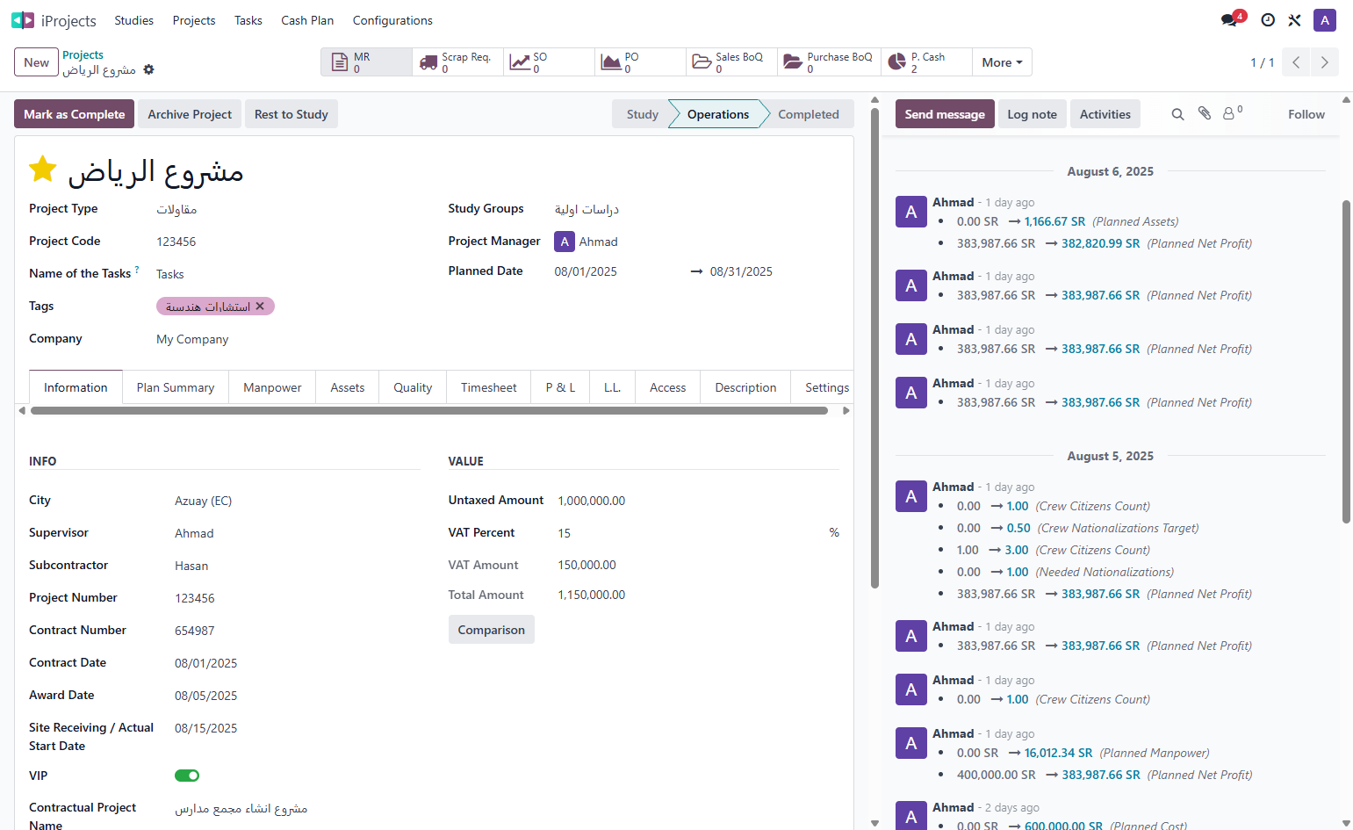This screenshot has height=830, width=1353.
Task: Switch to the Timesheet tab
Action: coord(489,387)
